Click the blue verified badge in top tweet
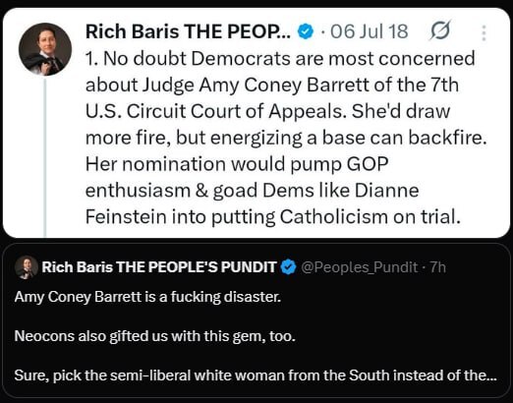513x403 pixels. (x=306, y=31)
